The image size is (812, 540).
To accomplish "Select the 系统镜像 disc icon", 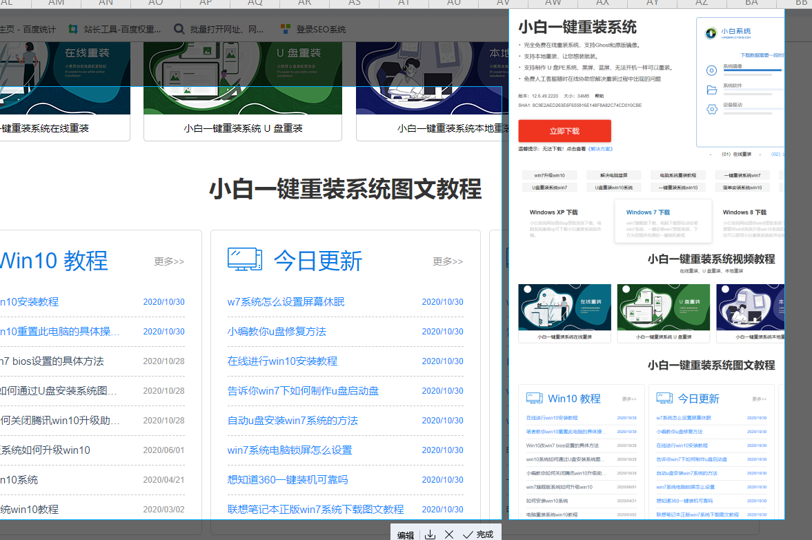I will coord(712,70).
